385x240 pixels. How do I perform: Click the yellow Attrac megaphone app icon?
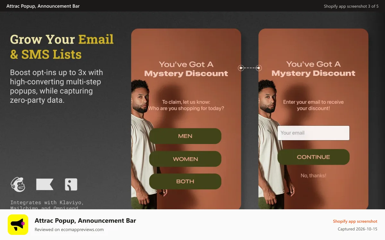[18, 225]
